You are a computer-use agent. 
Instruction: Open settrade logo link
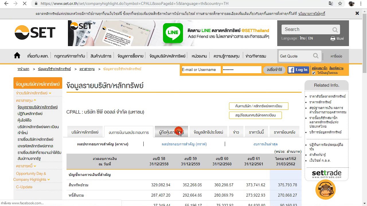(x=327, y=174)
